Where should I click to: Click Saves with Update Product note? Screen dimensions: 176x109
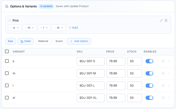pos(72,6)
